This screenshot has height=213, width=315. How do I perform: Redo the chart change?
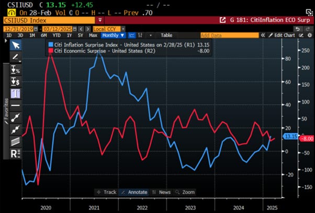click(x=308, y=29)
